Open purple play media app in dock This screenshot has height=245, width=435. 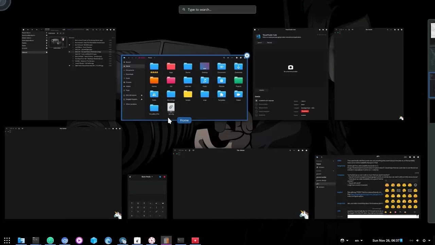tap(79, 240)
